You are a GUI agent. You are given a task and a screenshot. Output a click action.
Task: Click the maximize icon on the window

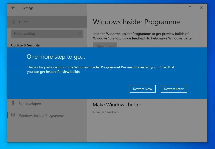coord(190,8)
